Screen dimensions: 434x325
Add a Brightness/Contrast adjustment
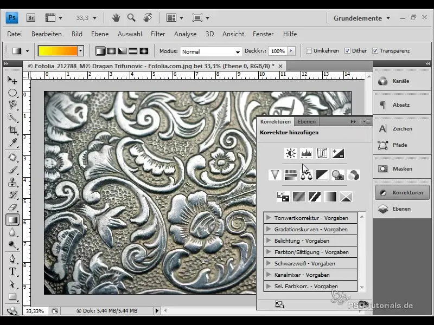[291, 153]
